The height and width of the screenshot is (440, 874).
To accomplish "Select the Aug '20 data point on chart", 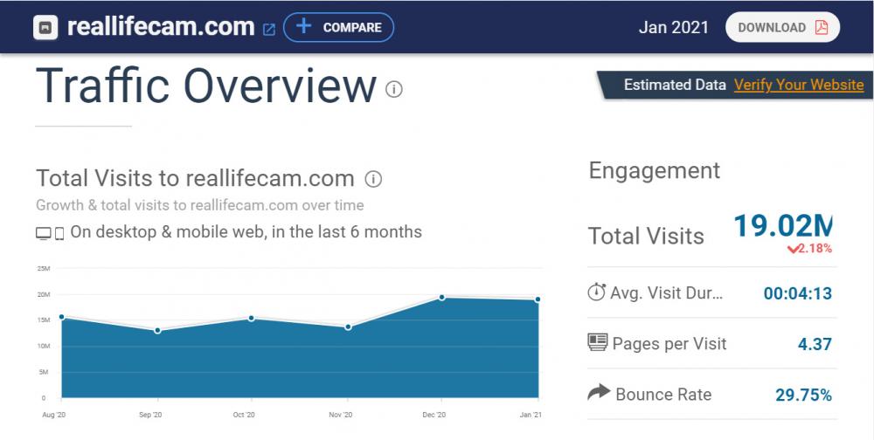I will point(61,317).
